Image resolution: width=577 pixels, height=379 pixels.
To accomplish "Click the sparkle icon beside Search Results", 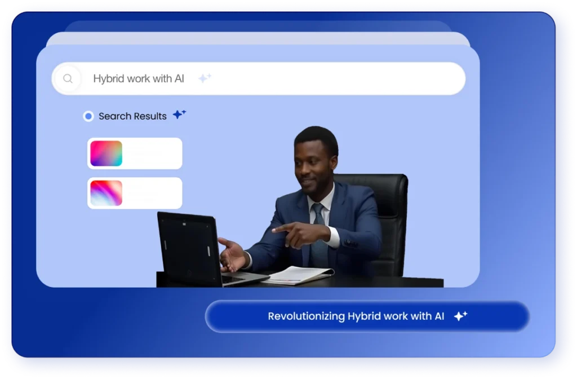I will pyautogui.click(x=180, y=114).
